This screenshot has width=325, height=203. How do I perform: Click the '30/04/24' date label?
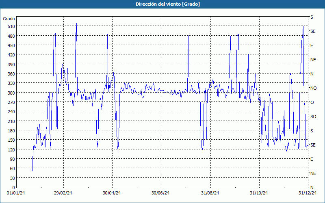point(112,193)
